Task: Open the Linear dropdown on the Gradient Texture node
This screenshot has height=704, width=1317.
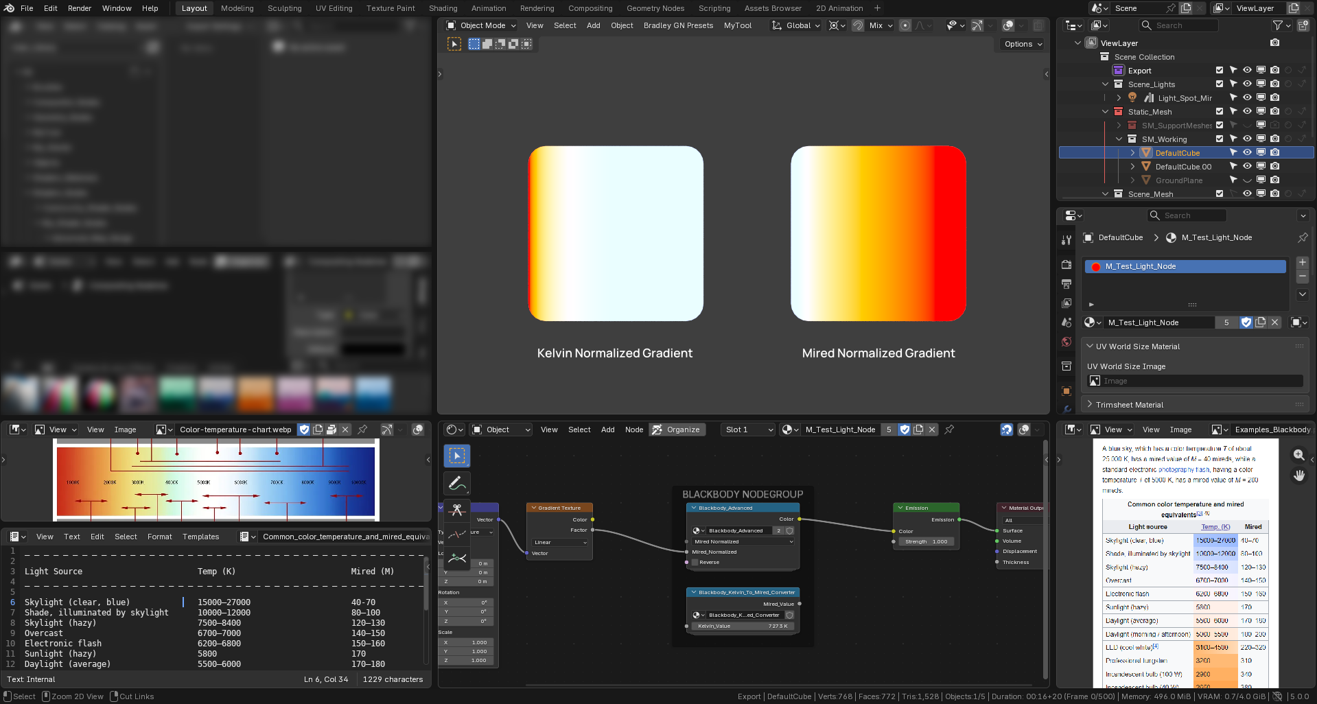Action: (x=560, y=542)
